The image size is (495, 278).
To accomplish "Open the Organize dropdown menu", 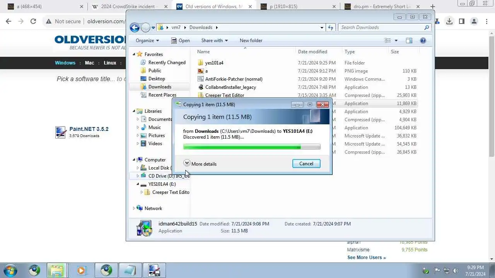I will [147, 41].
